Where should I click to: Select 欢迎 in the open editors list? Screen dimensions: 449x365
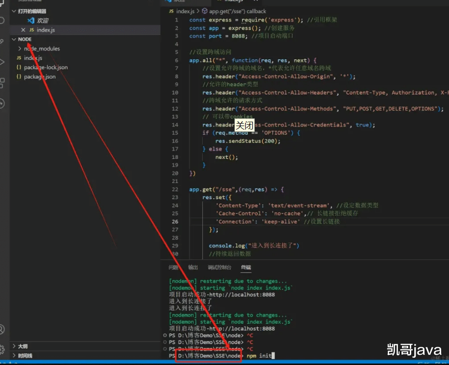[42, 21]
